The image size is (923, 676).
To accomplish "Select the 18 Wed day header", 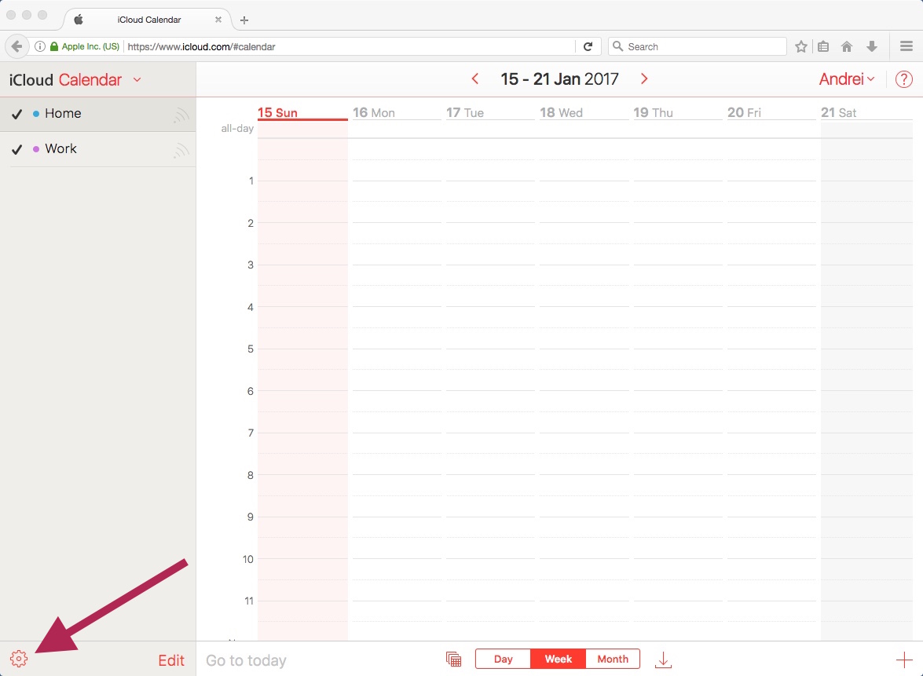I will pos(561,112).
